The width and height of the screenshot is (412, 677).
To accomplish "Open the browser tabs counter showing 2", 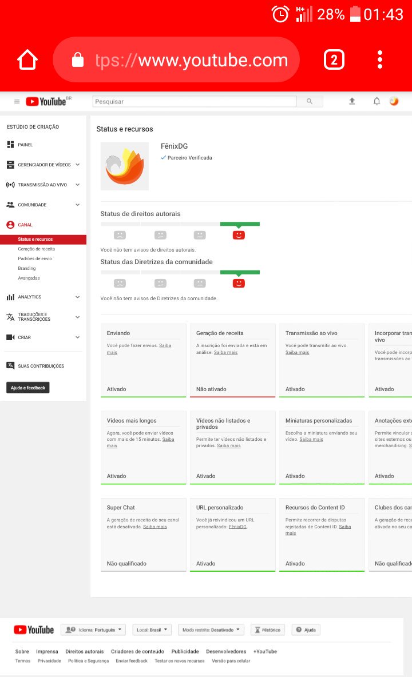I will click(x=334, y=59).
